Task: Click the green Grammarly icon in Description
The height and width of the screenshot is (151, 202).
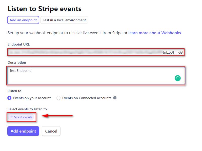Action: pos(178,78)
